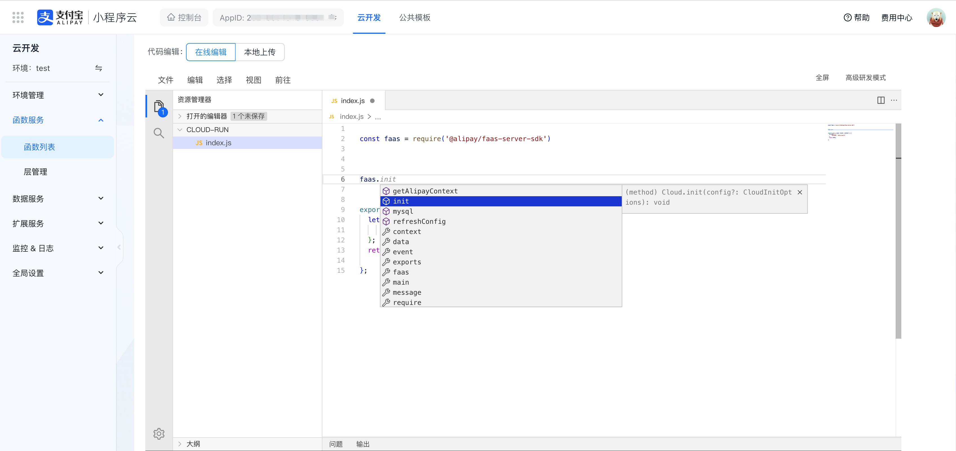
Task: Collapse the CLOUD-RUN folder in resource explorer
Action: coord(180,129)
